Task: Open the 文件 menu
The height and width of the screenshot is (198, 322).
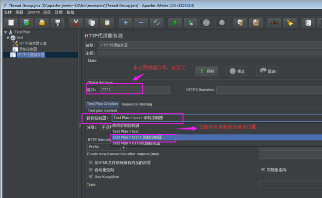Action: coord(8,12)
